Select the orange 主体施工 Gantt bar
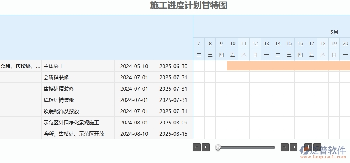 tap(289, 66)
